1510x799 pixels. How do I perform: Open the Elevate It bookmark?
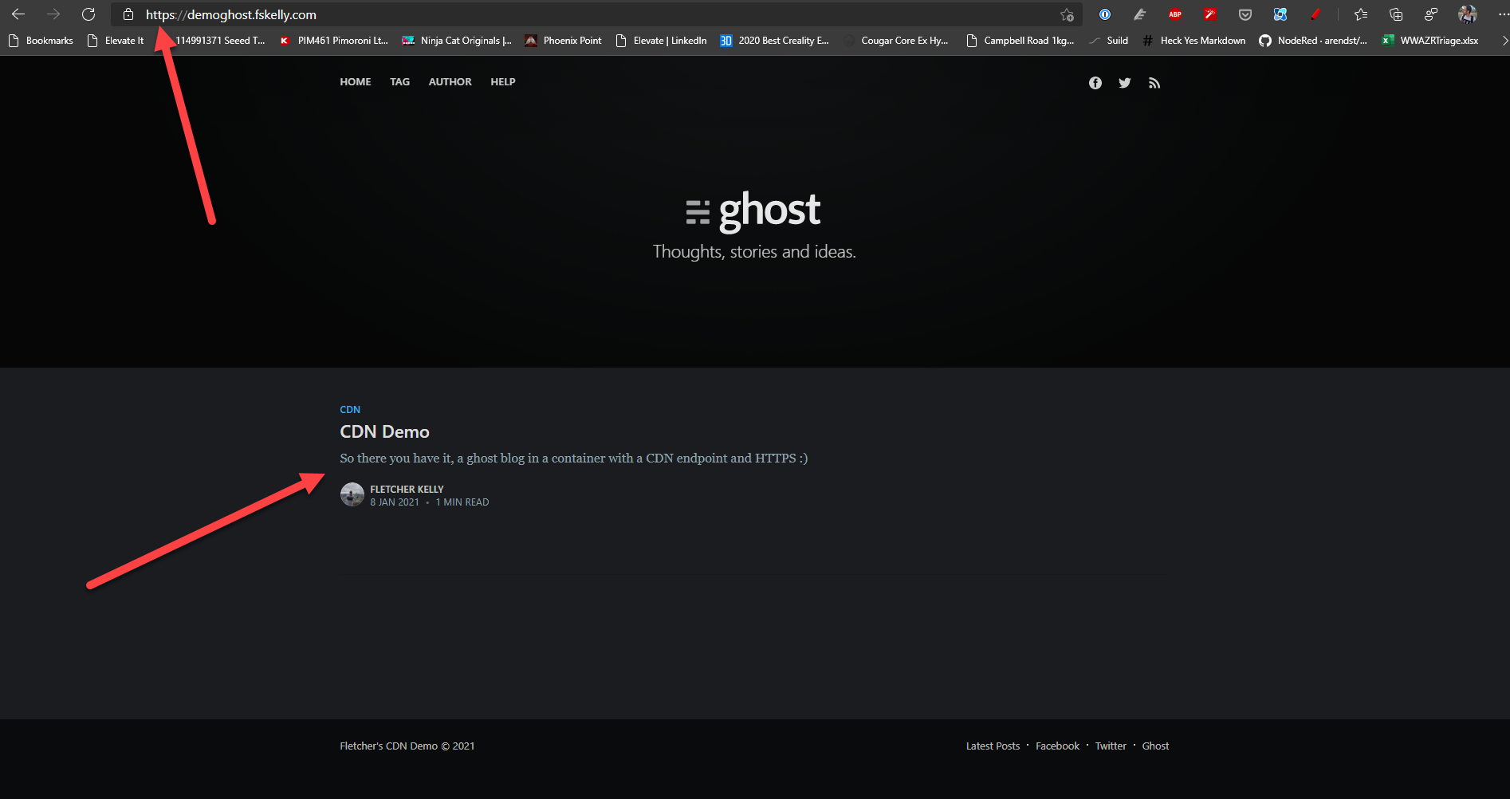pyautogui.click(x=116, y=41)
